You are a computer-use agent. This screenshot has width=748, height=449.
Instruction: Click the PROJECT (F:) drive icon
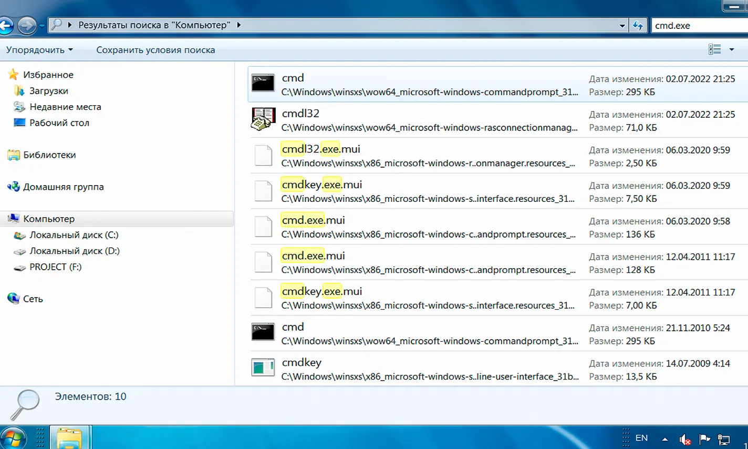point(19,268)
